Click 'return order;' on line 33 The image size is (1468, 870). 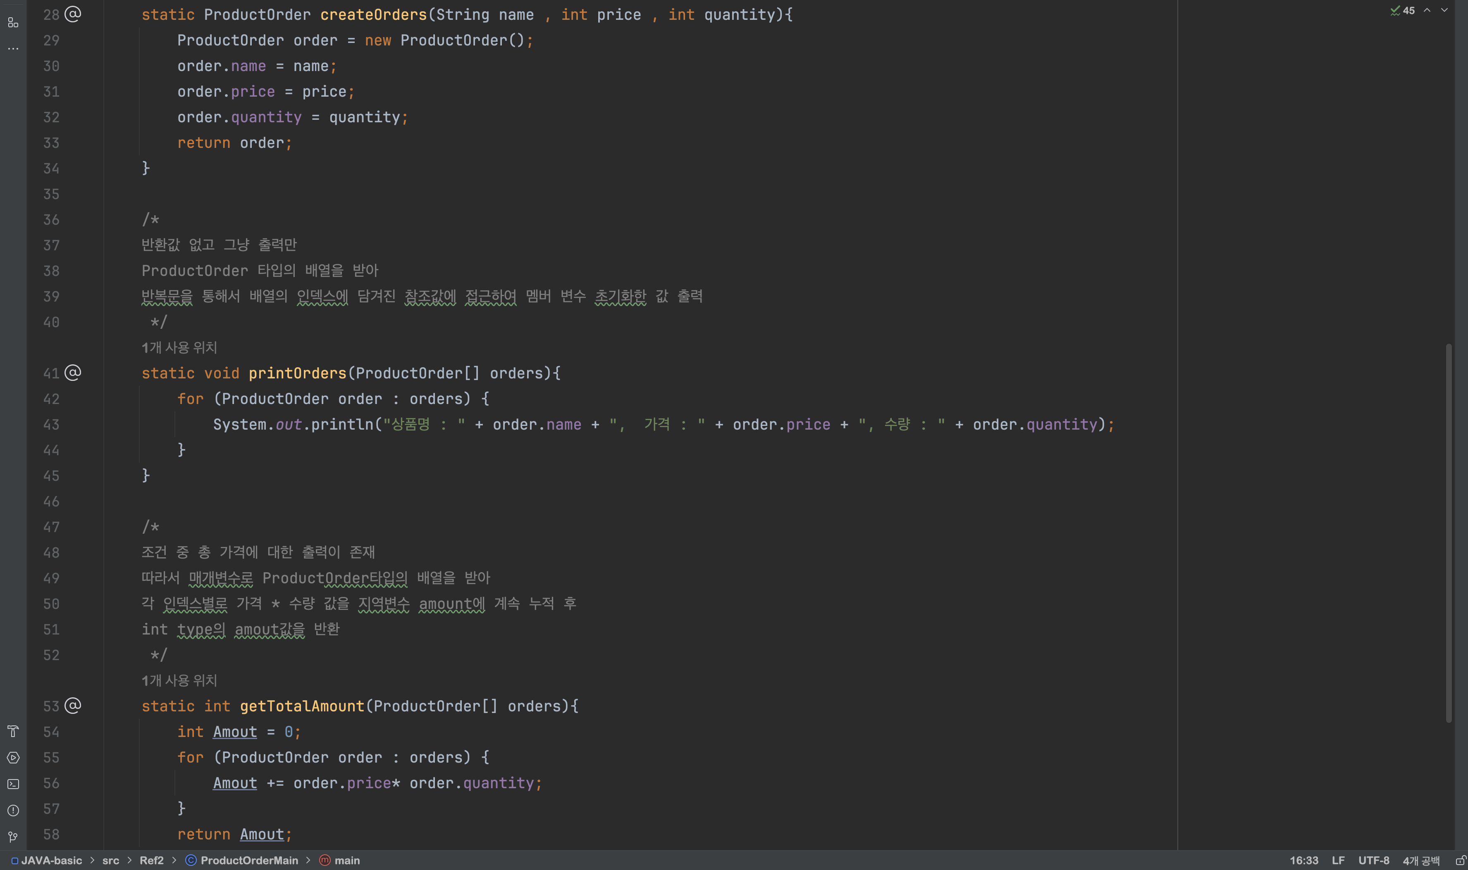tap(234, 143)
